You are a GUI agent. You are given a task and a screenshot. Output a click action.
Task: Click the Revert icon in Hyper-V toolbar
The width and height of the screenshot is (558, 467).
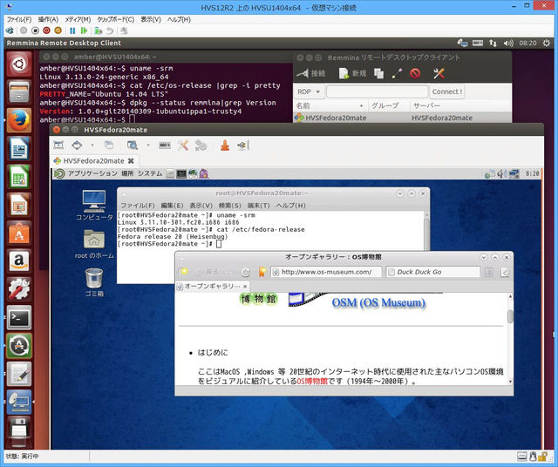(110, 31)
